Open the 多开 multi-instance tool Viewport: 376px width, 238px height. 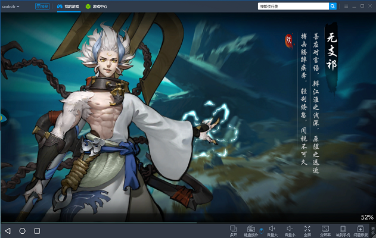coord(233,231)
